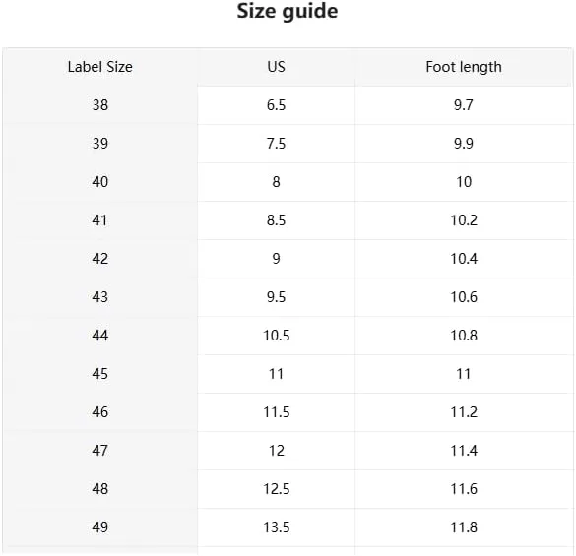Click label size 40 row

(x=288, y=182)
